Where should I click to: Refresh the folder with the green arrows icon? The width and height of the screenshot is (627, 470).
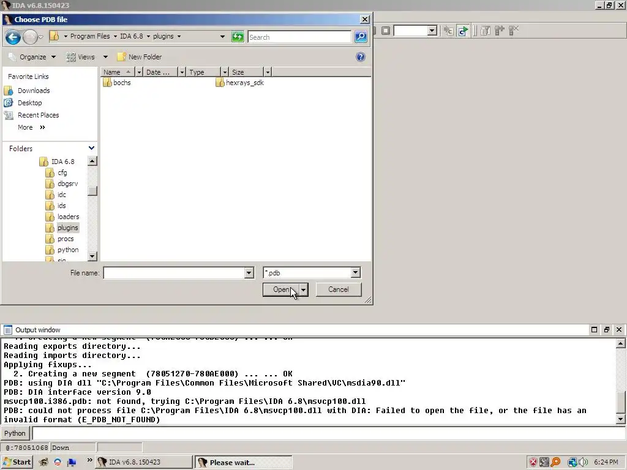[238, 37]
